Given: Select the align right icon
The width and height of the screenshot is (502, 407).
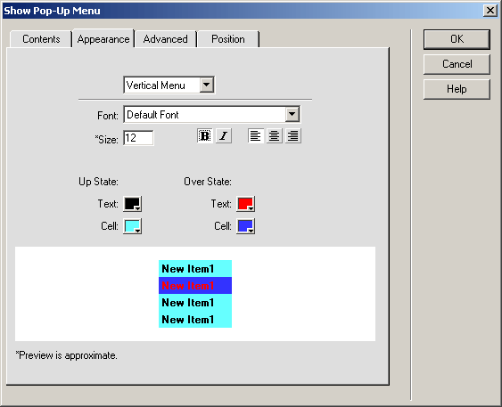Looking at the screenshot, I should [293, 136].
